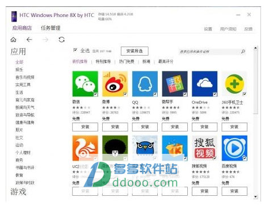Toggle the checkbox on OneDrive tile
This screenshot has width=265, height=210.
pyautogui.click(x=215, y=94)
